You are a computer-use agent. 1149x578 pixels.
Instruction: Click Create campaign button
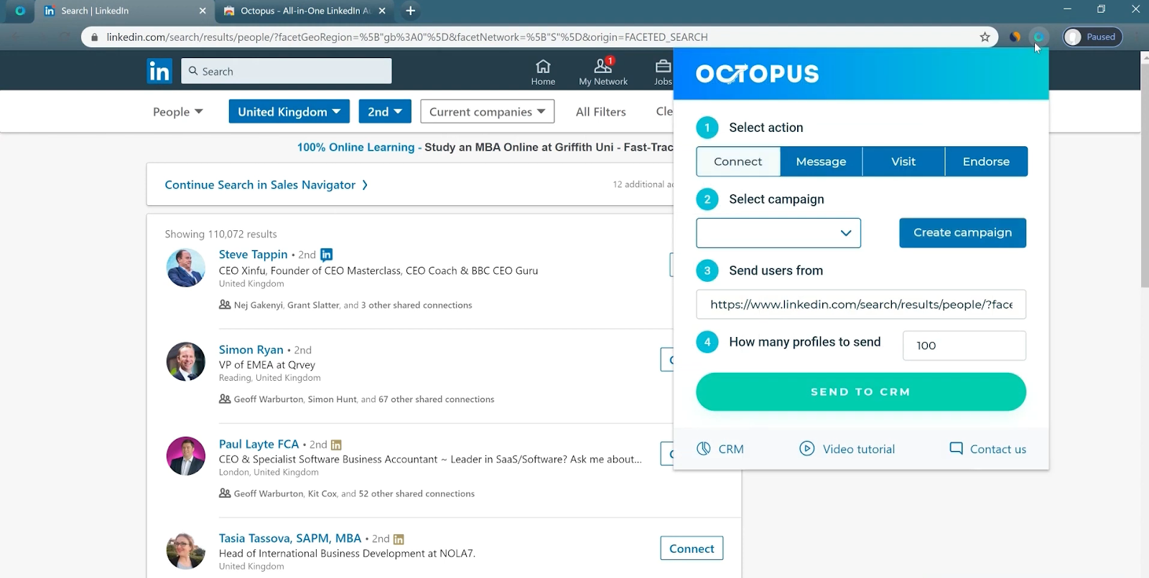962,233
